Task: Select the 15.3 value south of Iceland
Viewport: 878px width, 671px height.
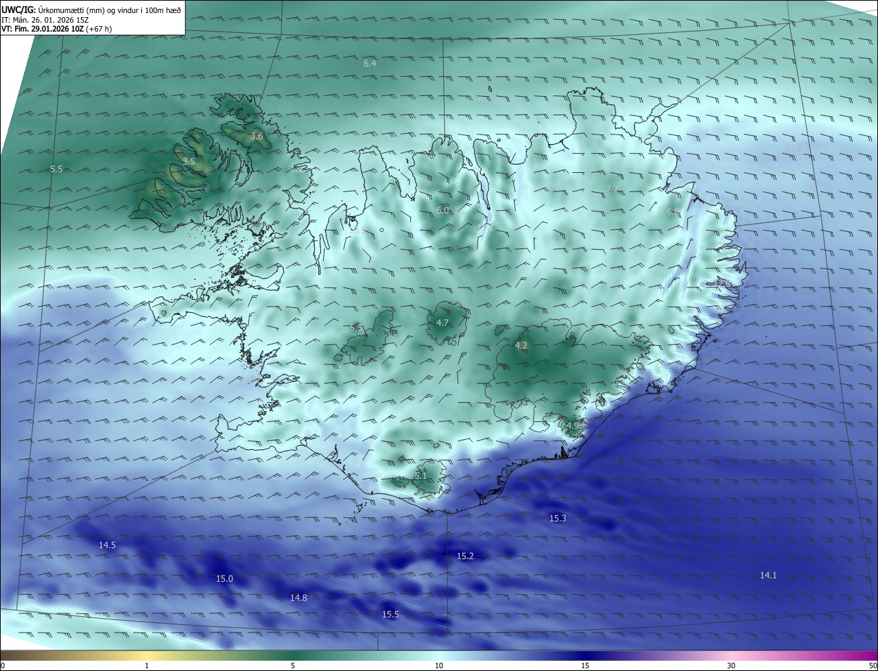Action: 558,519
